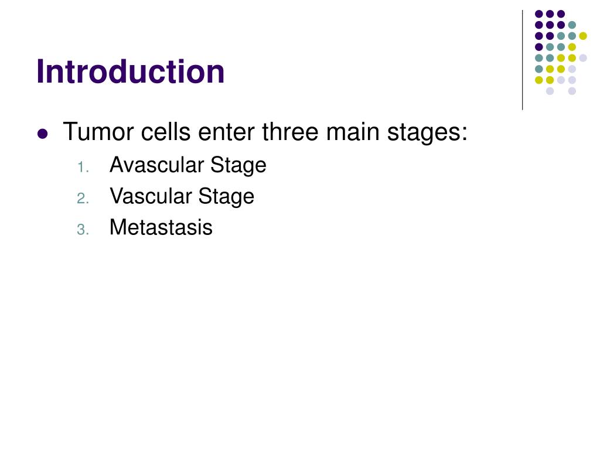Click the word "stages:" in the bullet line
600x450 pixels.
pyautogui.click(x=427, y=132)
